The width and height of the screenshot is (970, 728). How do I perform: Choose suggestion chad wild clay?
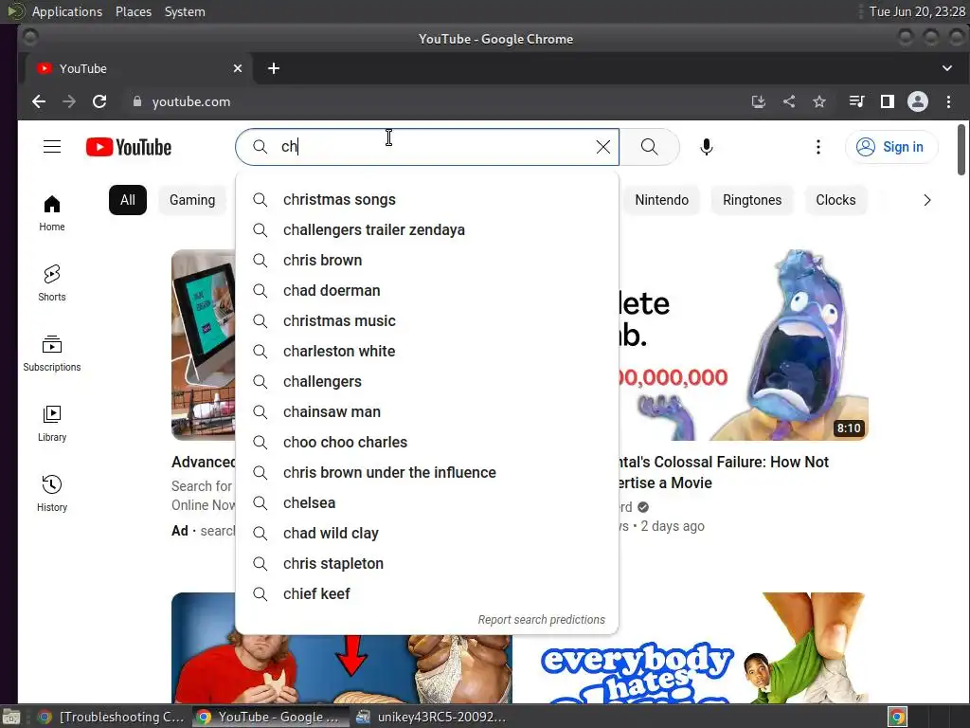click(427, 533)
